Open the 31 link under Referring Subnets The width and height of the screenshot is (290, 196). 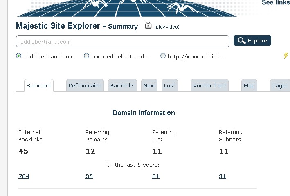coord(223,176)
